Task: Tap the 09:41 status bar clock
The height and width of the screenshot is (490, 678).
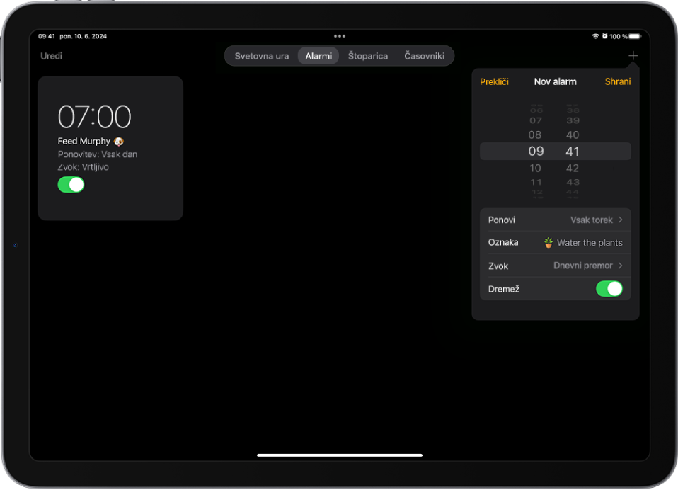Action: coord(47,36)
